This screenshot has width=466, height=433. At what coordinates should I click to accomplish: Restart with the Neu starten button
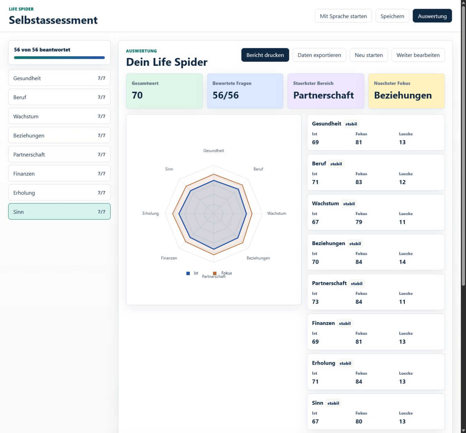[369, 55]
